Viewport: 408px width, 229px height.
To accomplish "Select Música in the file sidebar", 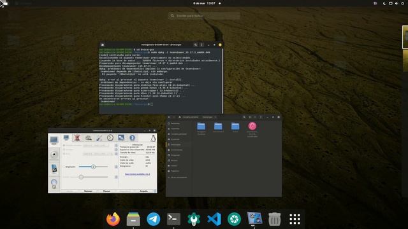I will tap(178, 160).
